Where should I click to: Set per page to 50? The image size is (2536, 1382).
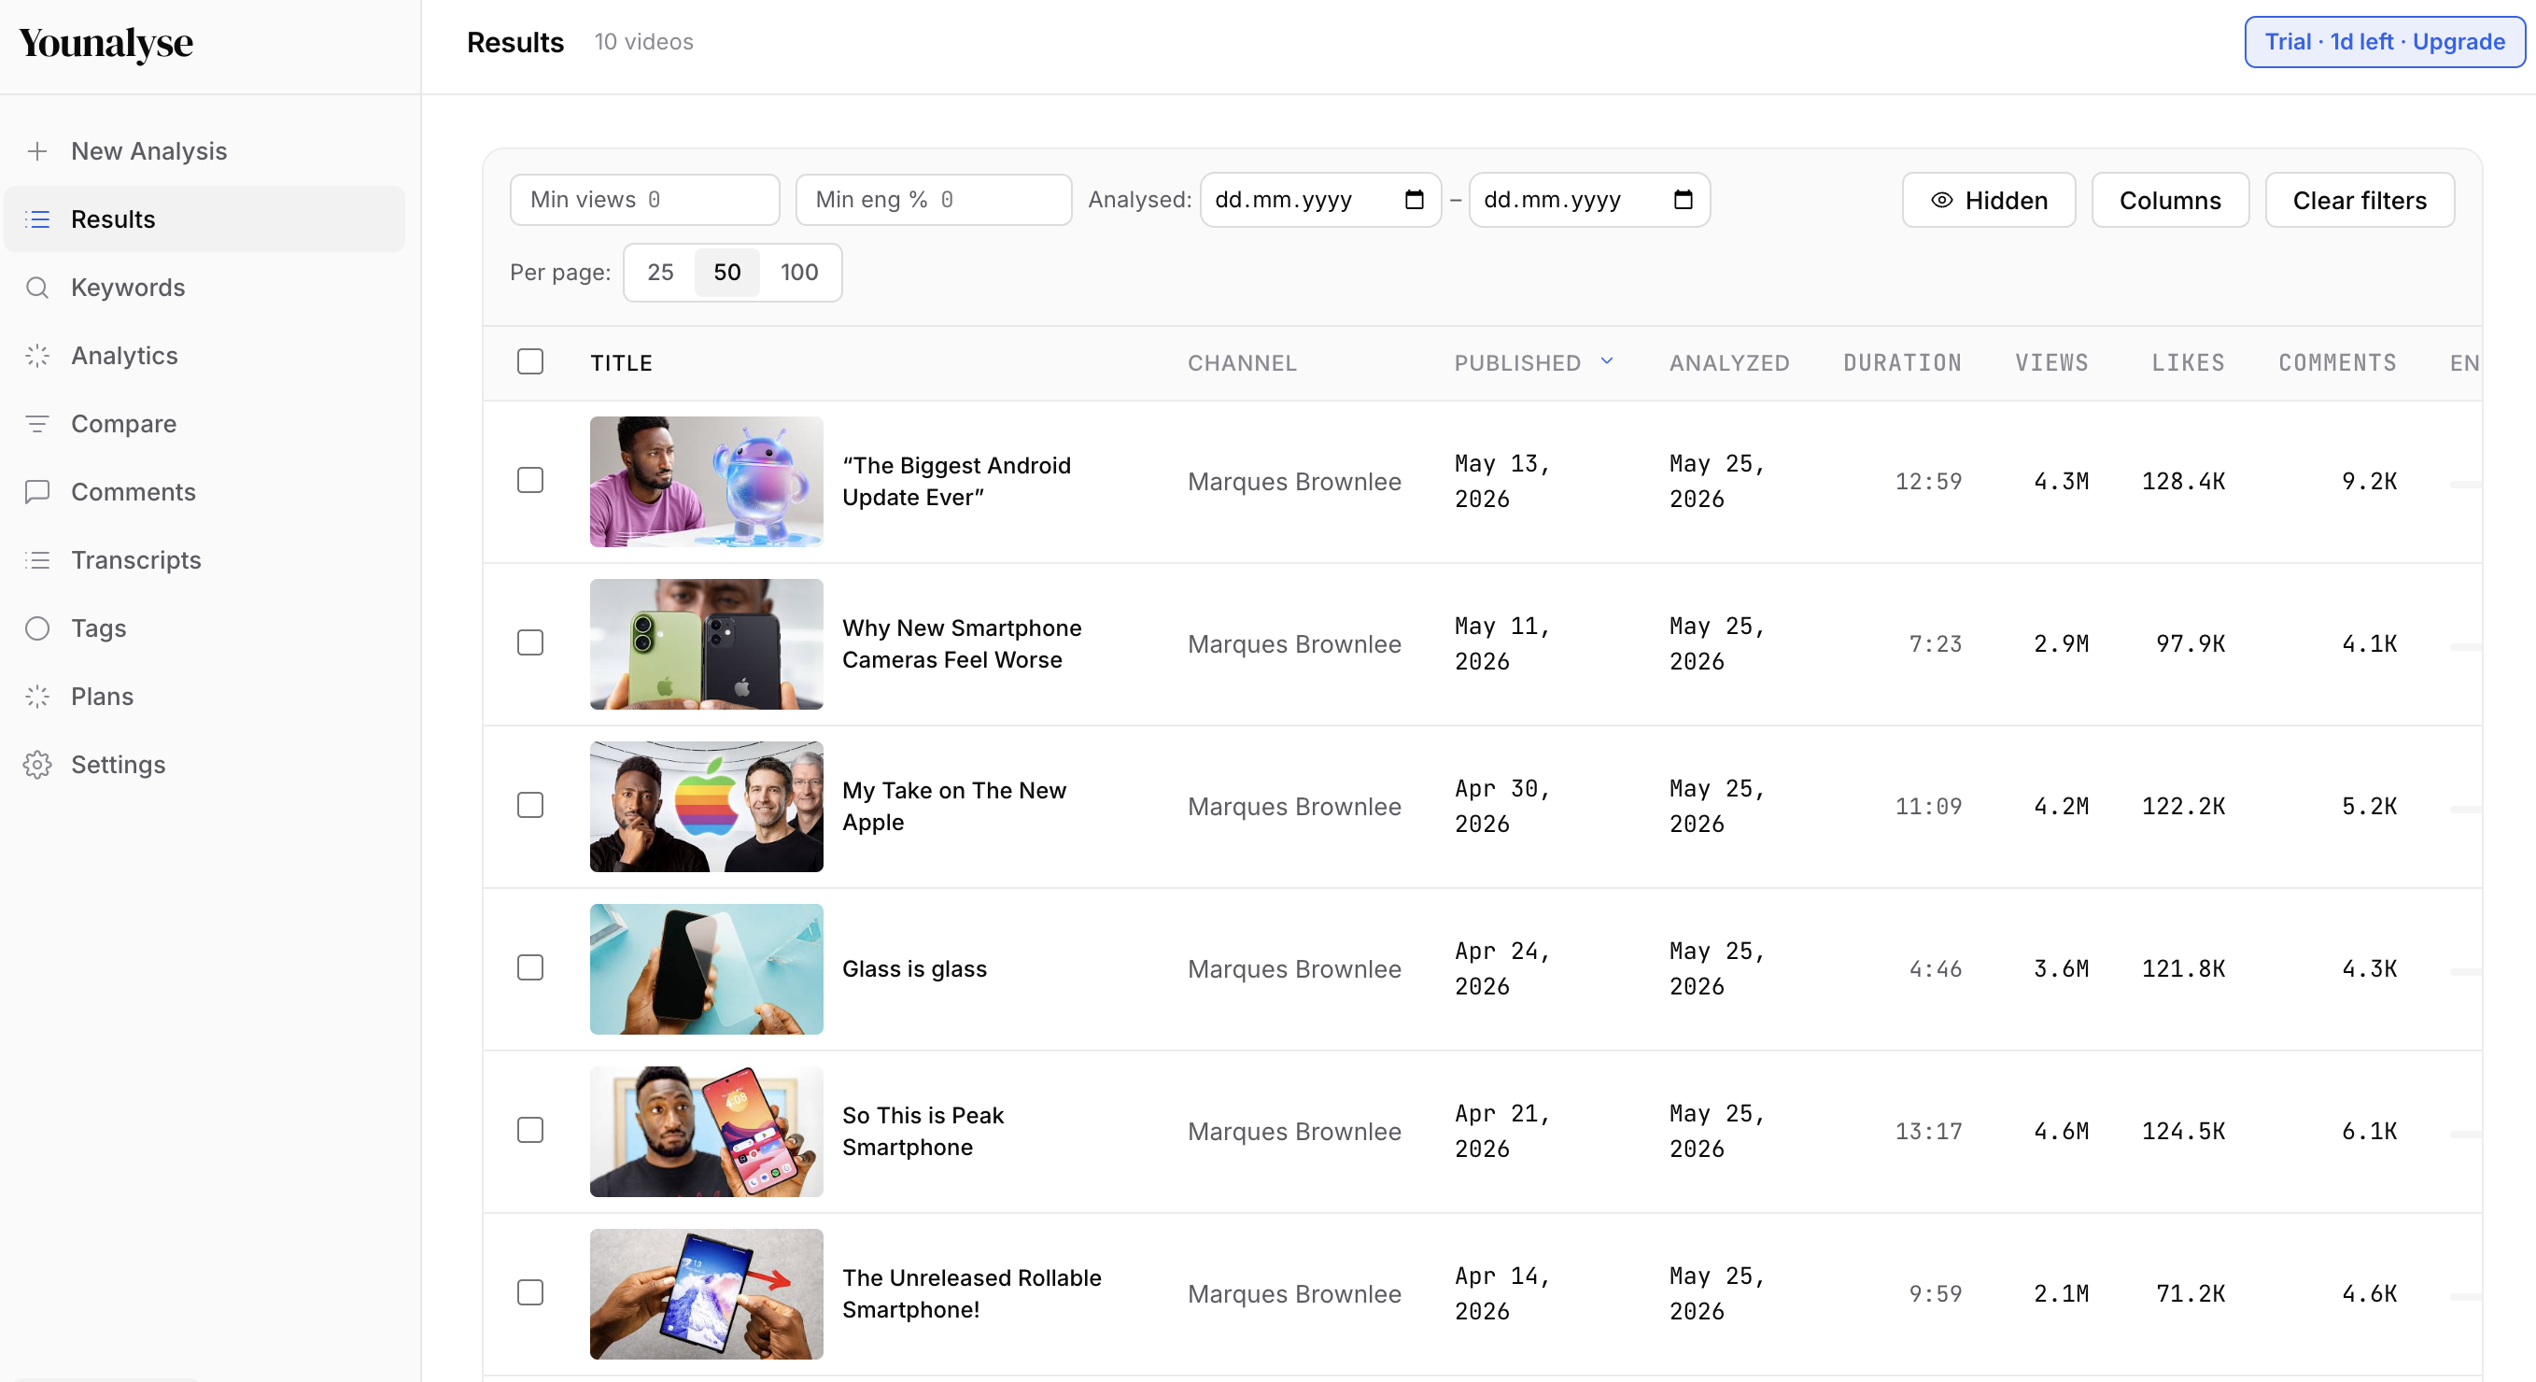tap(726, 272)
